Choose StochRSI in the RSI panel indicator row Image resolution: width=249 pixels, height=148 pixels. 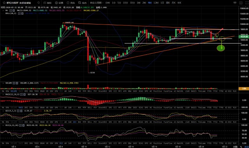point(103,143)
